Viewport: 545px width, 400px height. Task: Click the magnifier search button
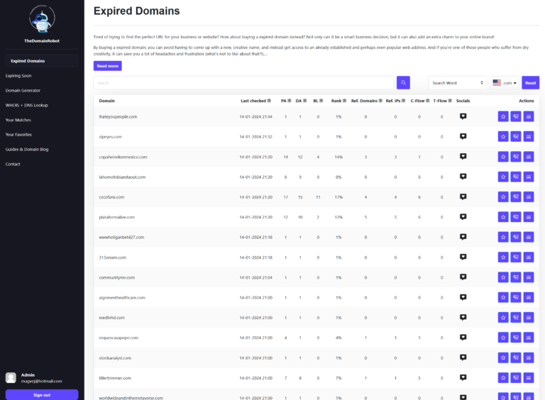coord(403,83)
